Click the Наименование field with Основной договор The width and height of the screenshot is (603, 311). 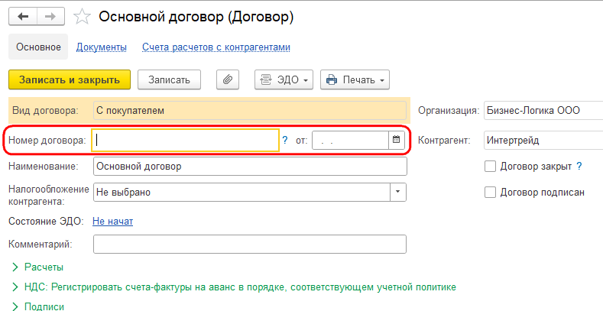pos(250,167)
